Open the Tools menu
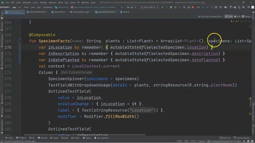The height and width of the screenshot is (143, 255). click(73, 2)
